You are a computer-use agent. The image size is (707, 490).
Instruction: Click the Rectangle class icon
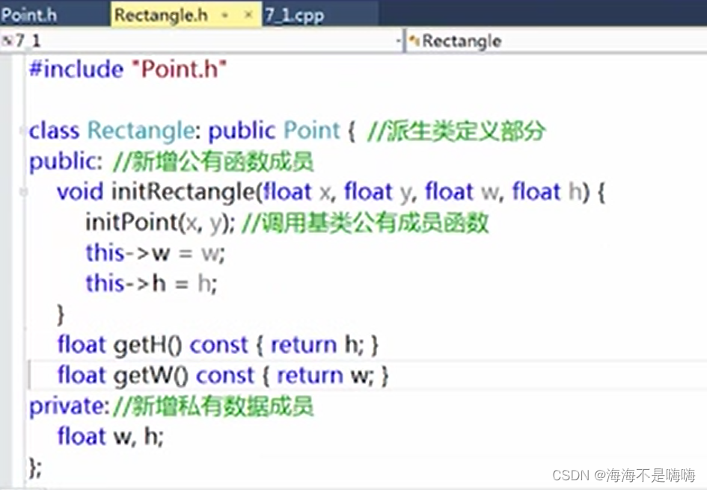pyautogui.click(x=414, y=41)
